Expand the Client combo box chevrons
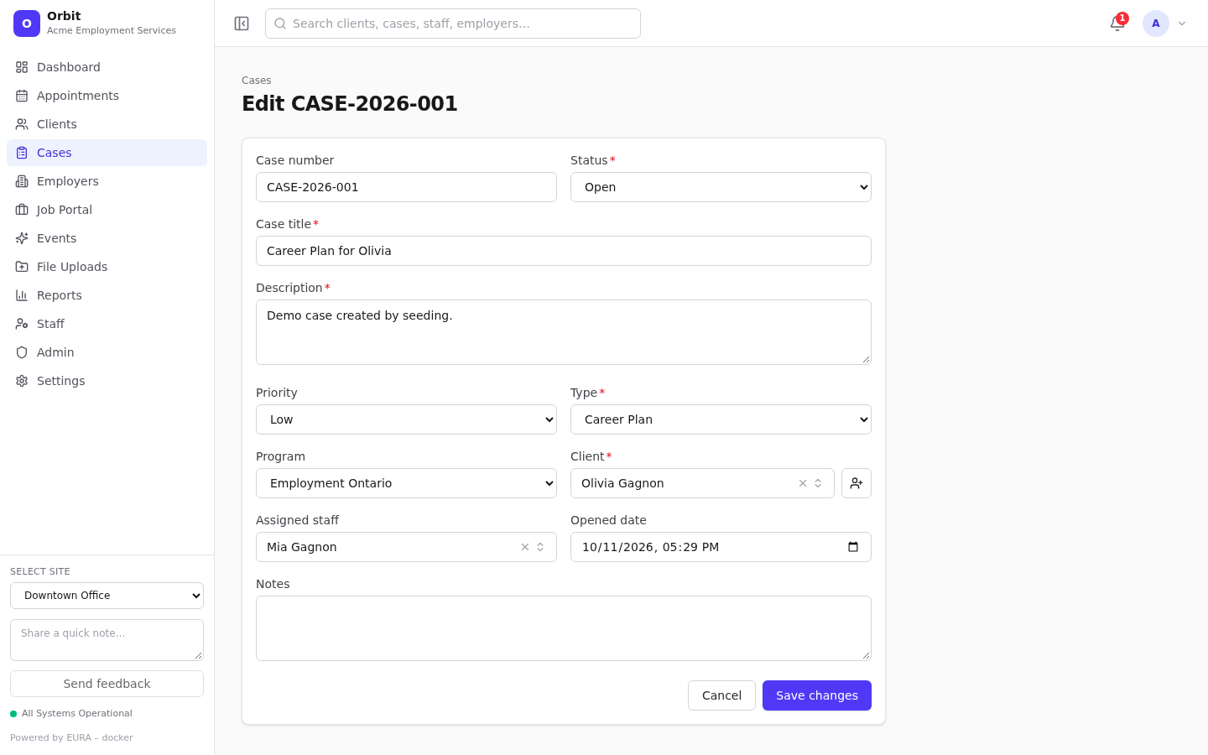 pos(818,483)
